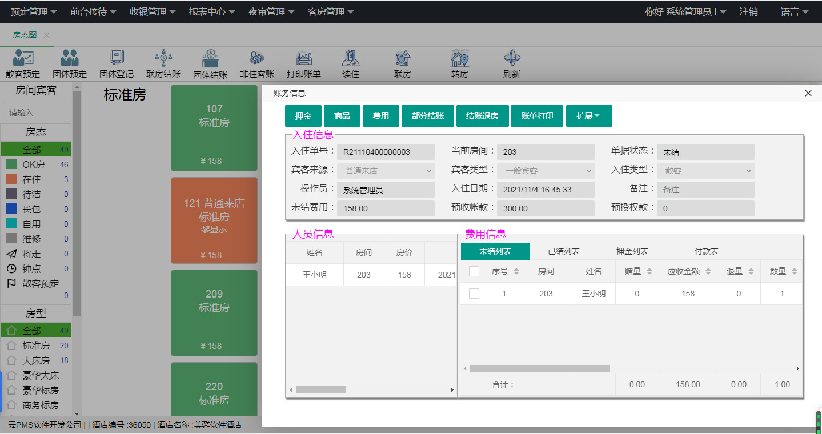Screen dimensions: 822x434
Task: Switch to the 押金列表 tab
Action: 632,251
